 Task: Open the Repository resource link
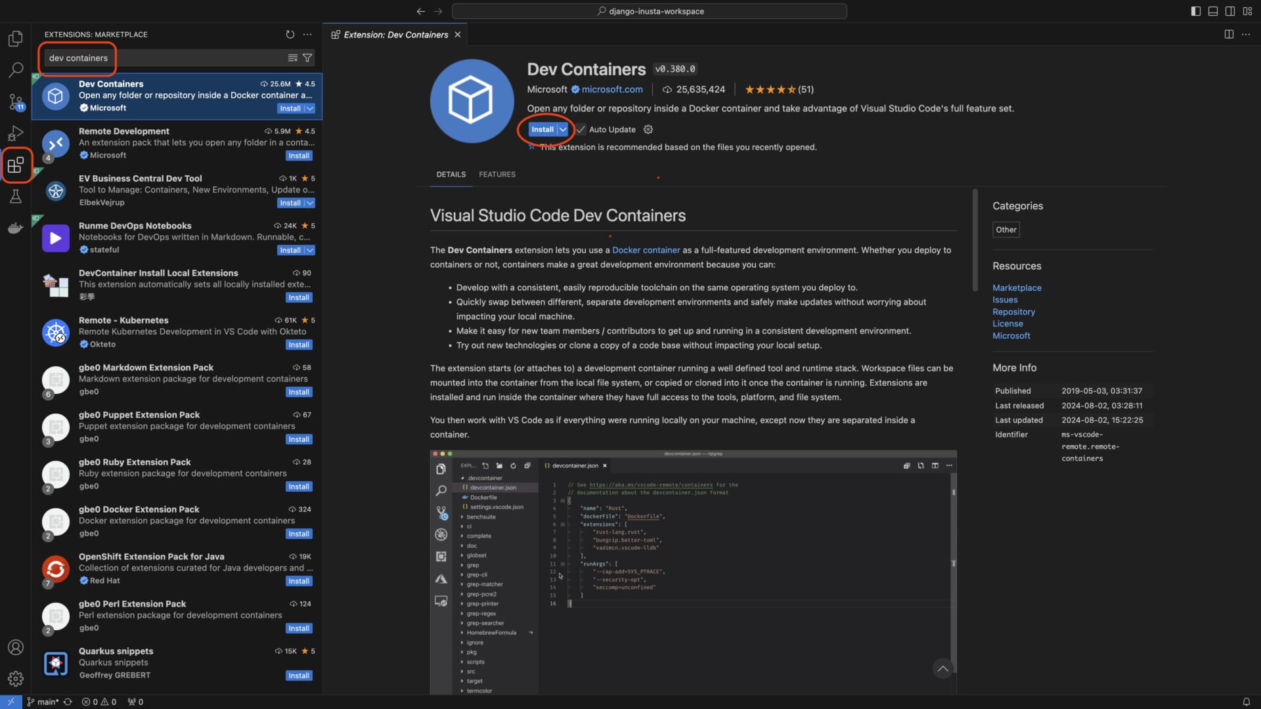tap(1013, 312)
